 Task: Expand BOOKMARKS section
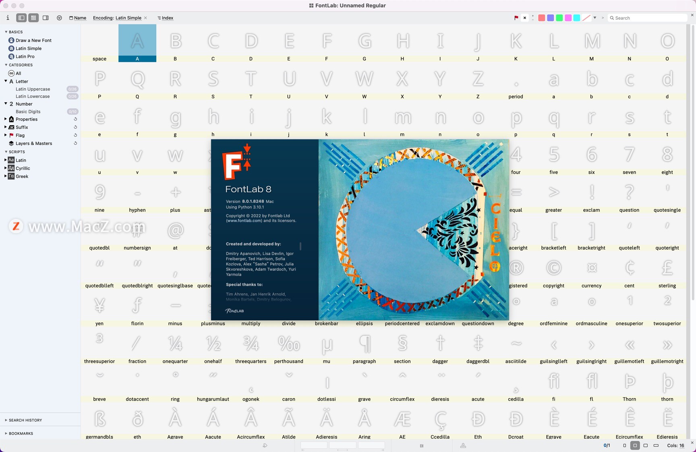pyautogui.click(x=6, y=433)
